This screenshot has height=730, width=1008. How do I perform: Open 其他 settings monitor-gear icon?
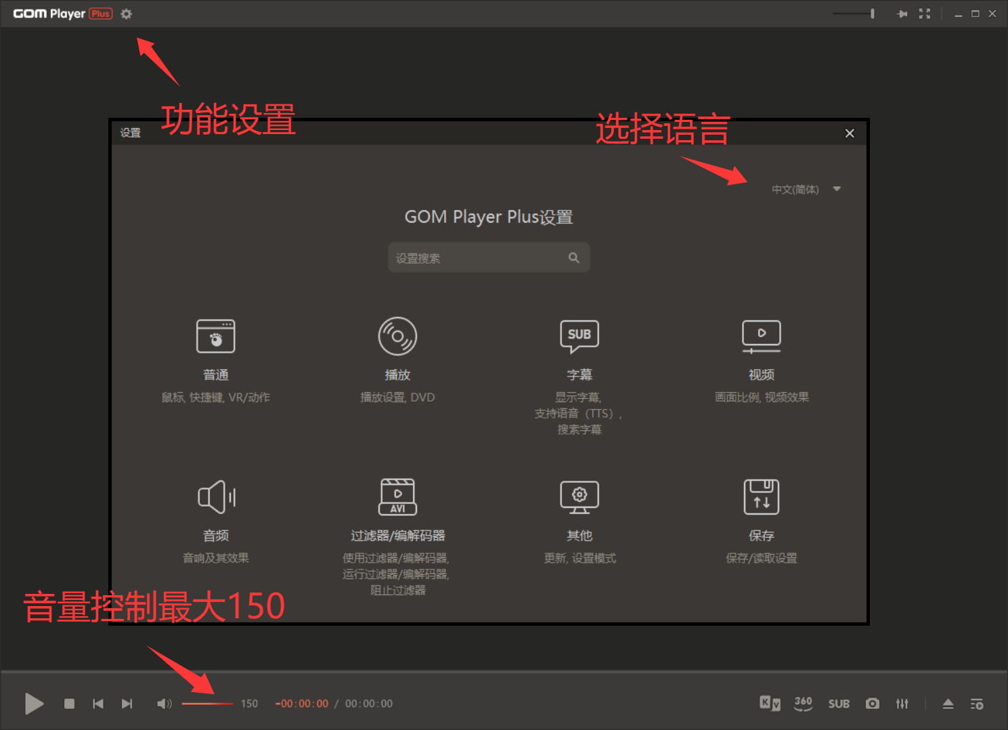[579, 497]
